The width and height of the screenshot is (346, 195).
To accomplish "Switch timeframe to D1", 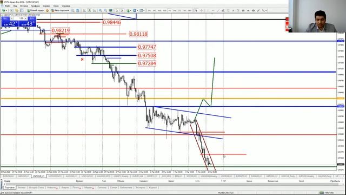I will pyautogui.click(x=179, y=10).
